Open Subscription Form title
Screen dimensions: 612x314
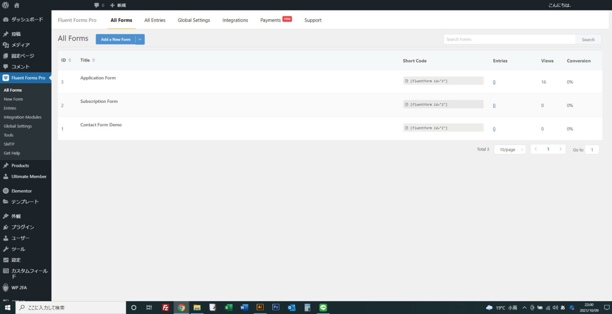(x=99, y=101)
